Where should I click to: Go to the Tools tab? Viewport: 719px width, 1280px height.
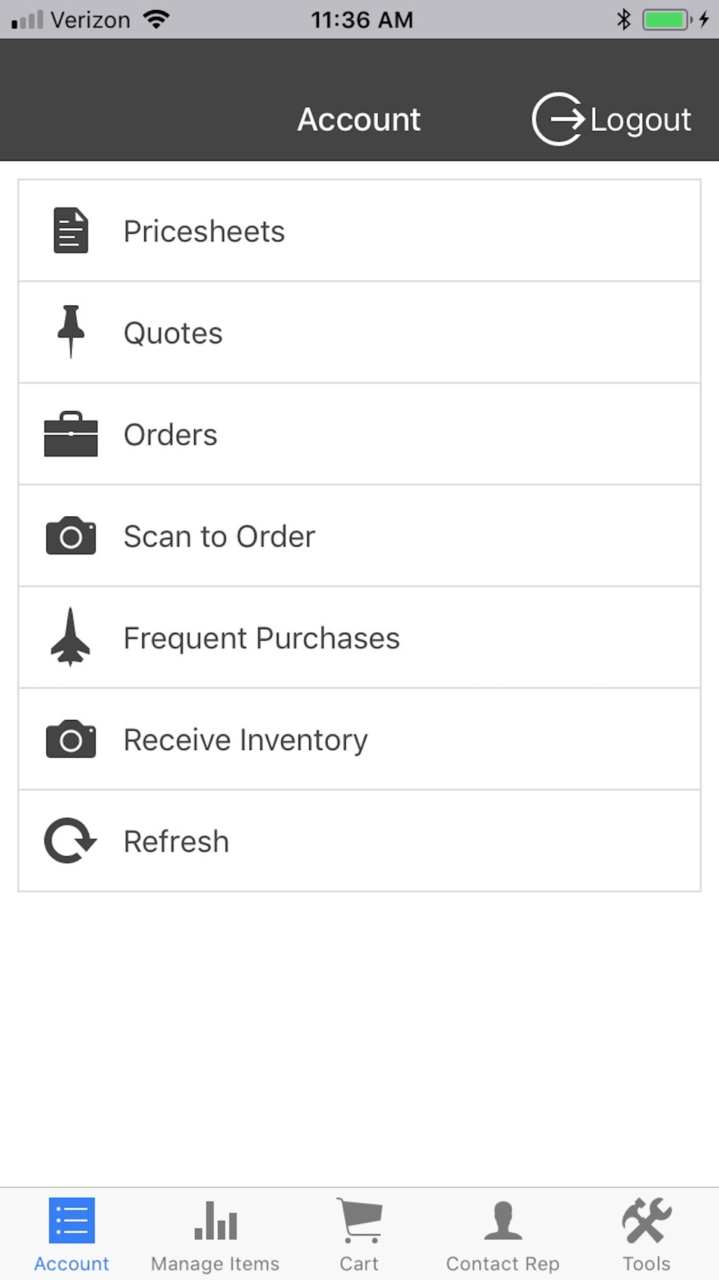(x=646, y=1234)
